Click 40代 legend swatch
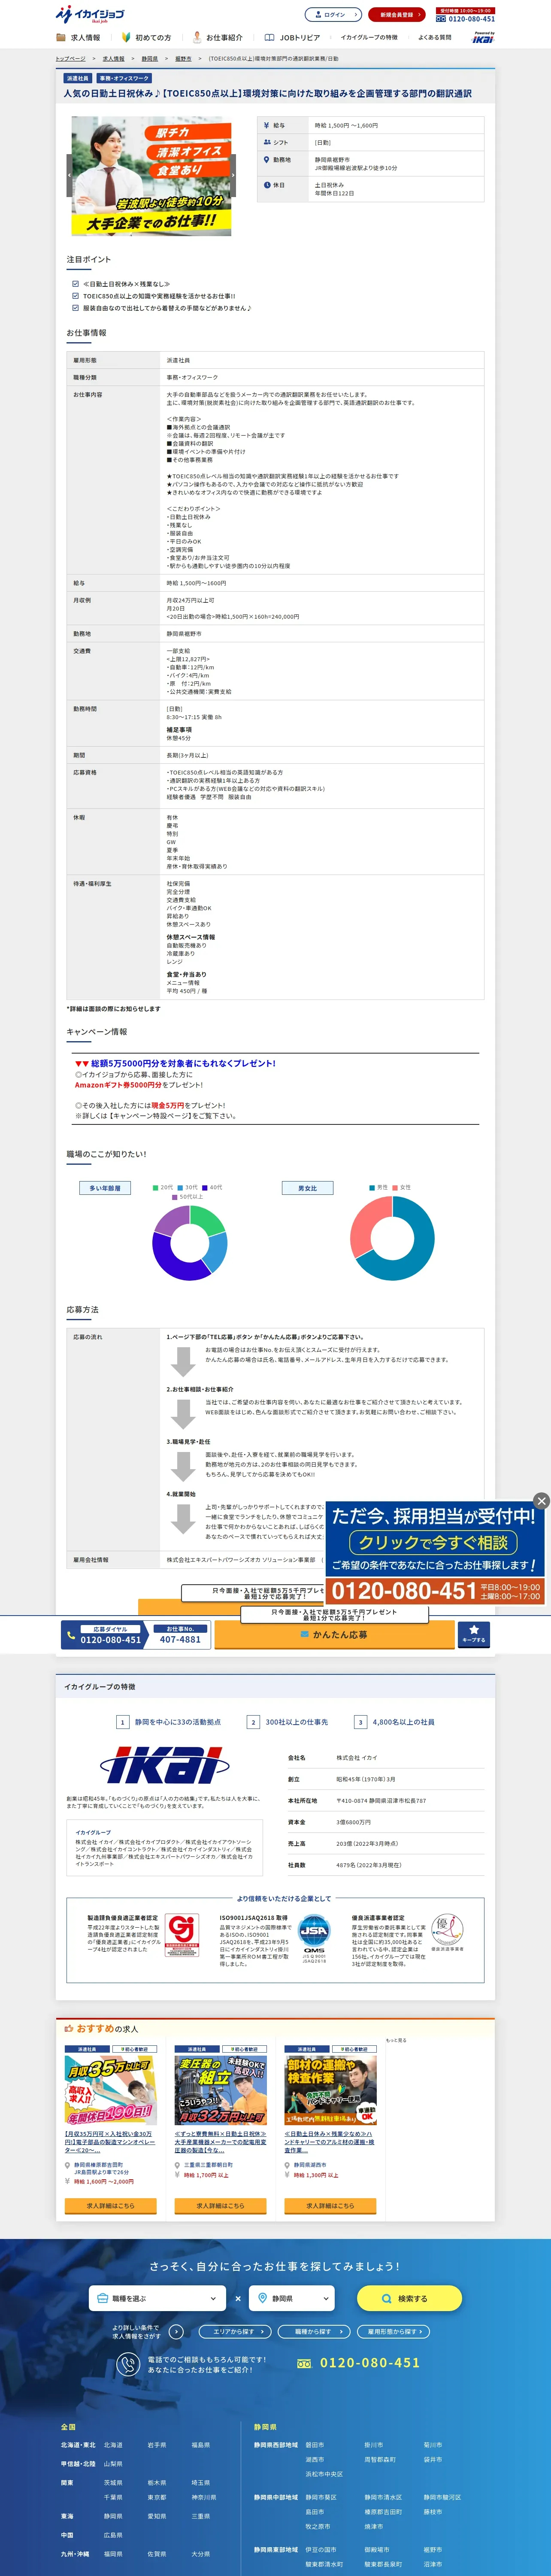The image size is (551, 2576). (x=205, y=1188)
